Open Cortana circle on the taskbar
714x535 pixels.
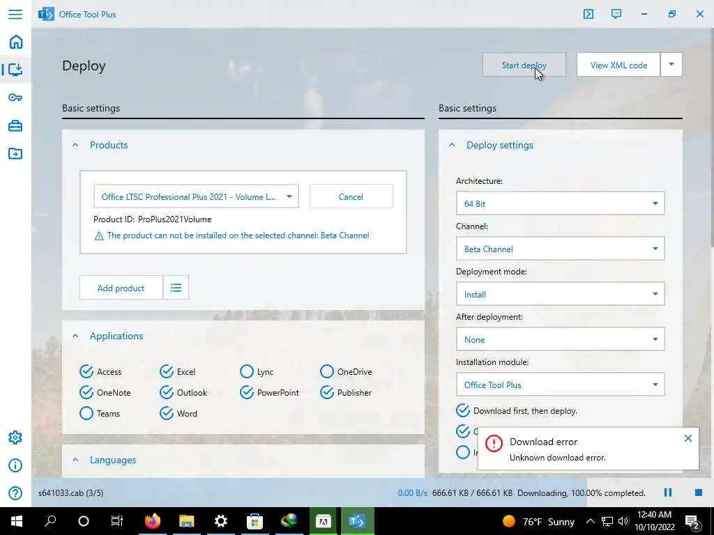(84, 521)
